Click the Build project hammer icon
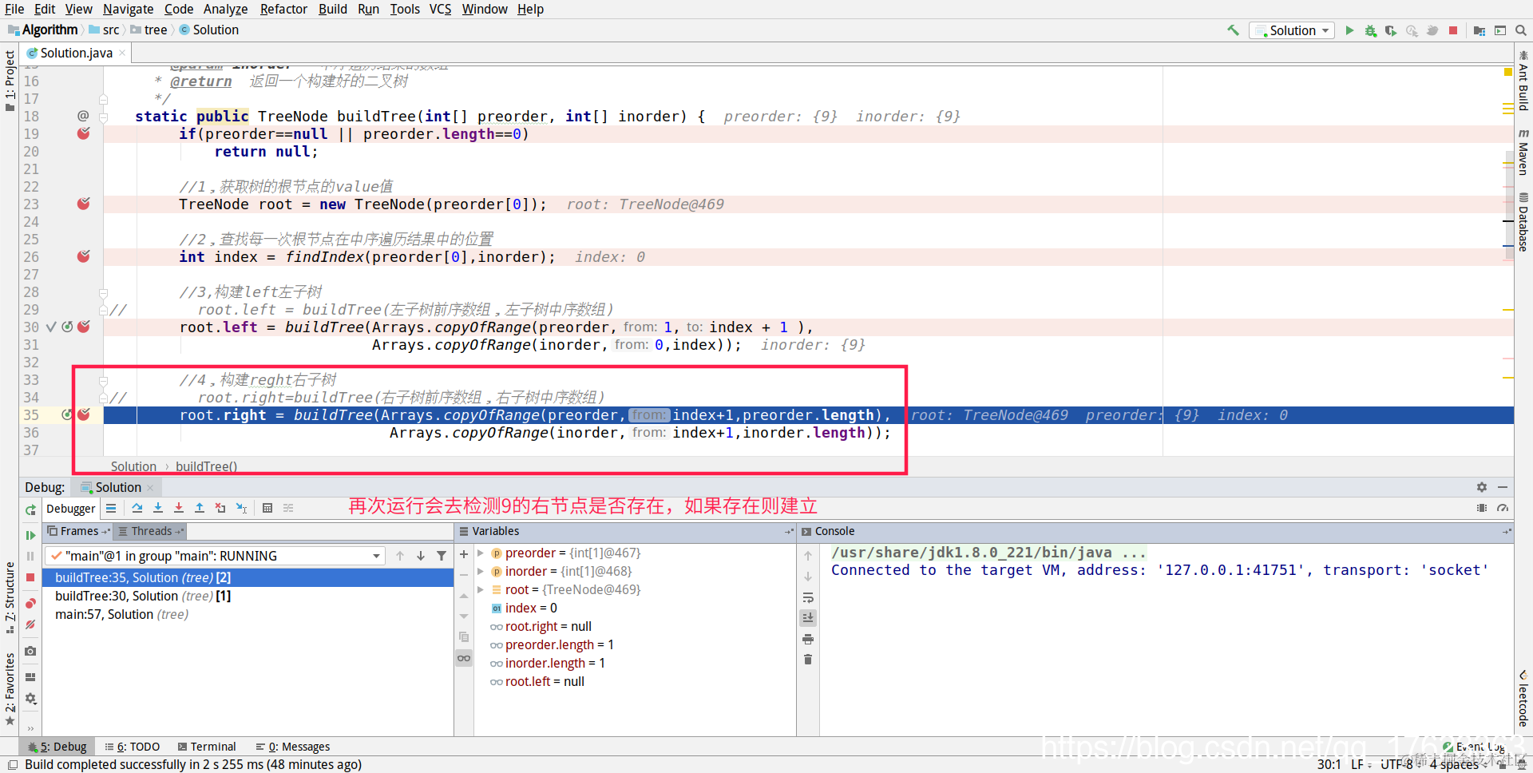 click(1234, 30)
